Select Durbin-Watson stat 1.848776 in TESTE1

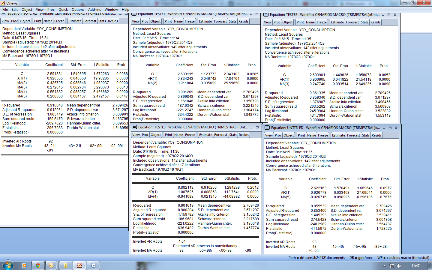(x=251, y=115)
